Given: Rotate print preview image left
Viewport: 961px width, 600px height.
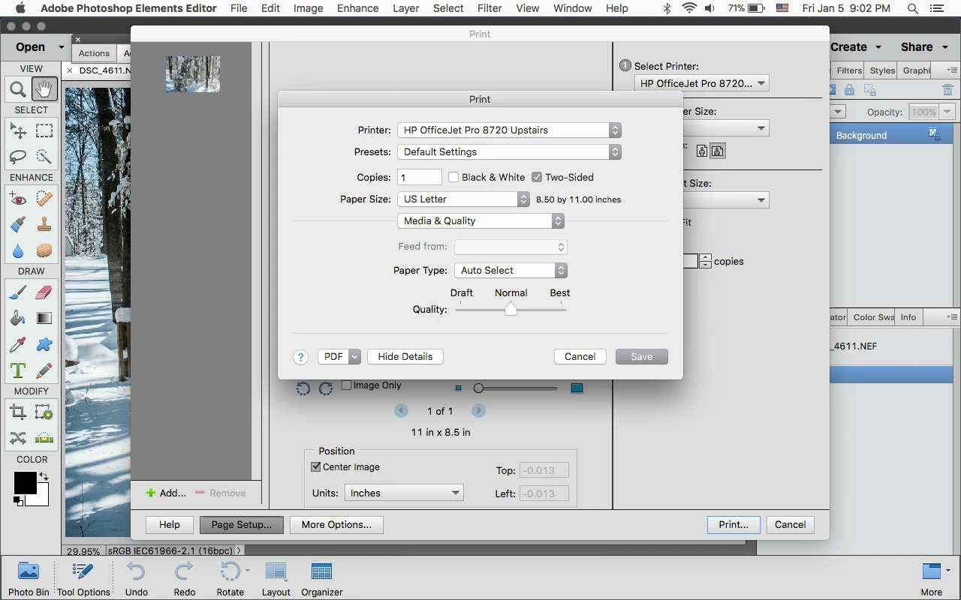Looking at the screenshot, I should click(303, 388).
